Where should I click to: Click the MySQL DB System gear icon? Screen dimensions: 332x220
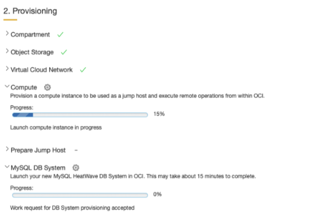(76, 167)
